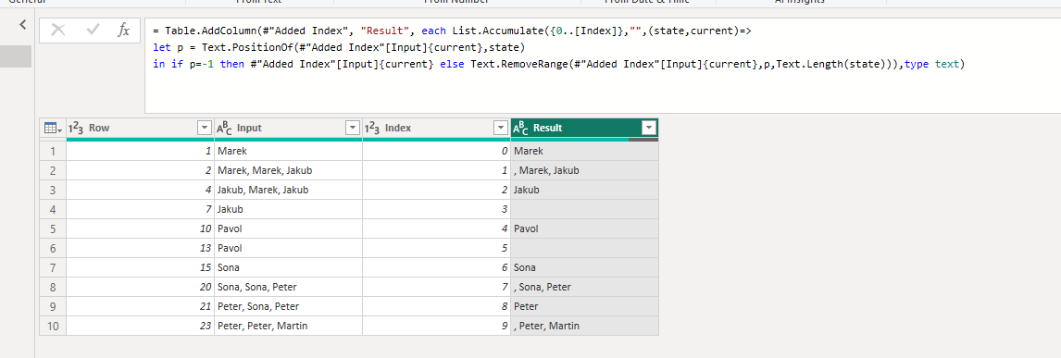The width and height of the screenshot is (1061, 358).
Task: Change data type icon of Row column
Action: click(75, 129)
